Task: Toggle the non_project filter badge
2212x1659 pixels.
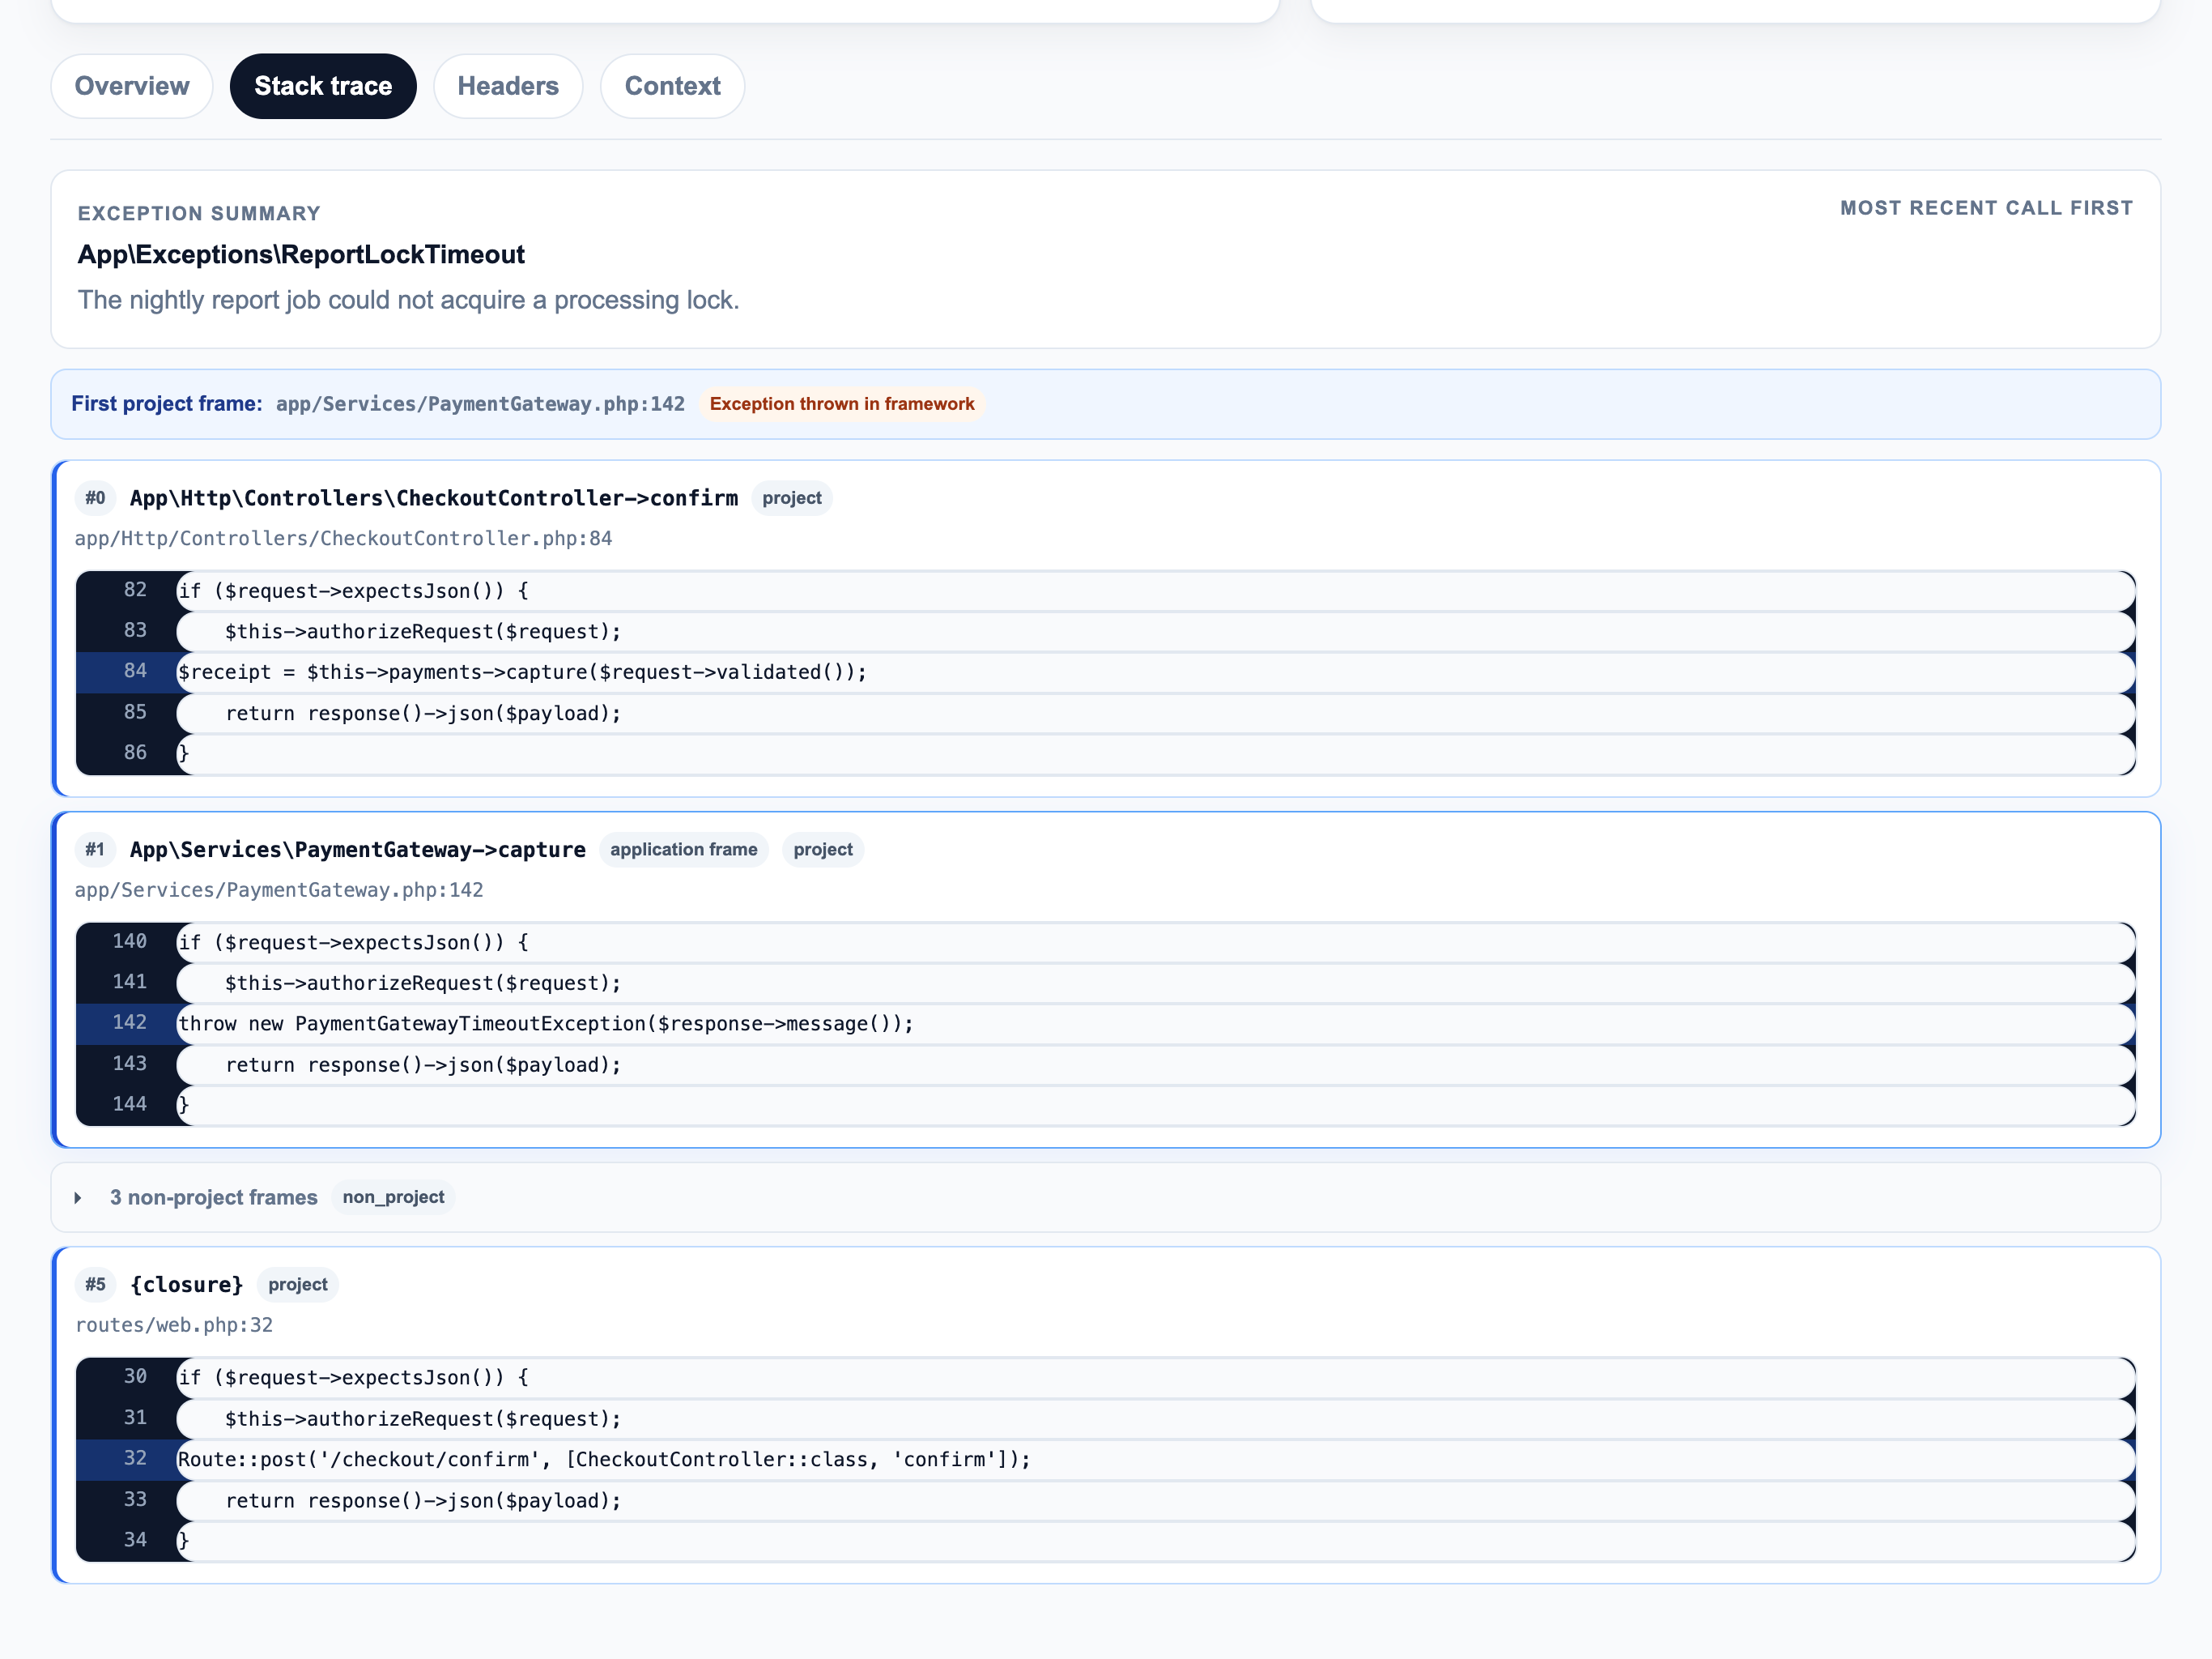Action: click(x=392, y=1196)
